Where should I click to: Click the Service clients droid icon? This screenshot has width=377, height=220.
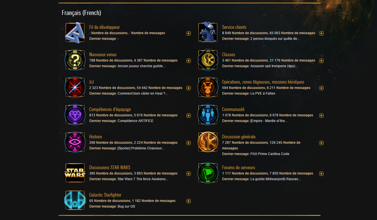[x=208, y=32]
